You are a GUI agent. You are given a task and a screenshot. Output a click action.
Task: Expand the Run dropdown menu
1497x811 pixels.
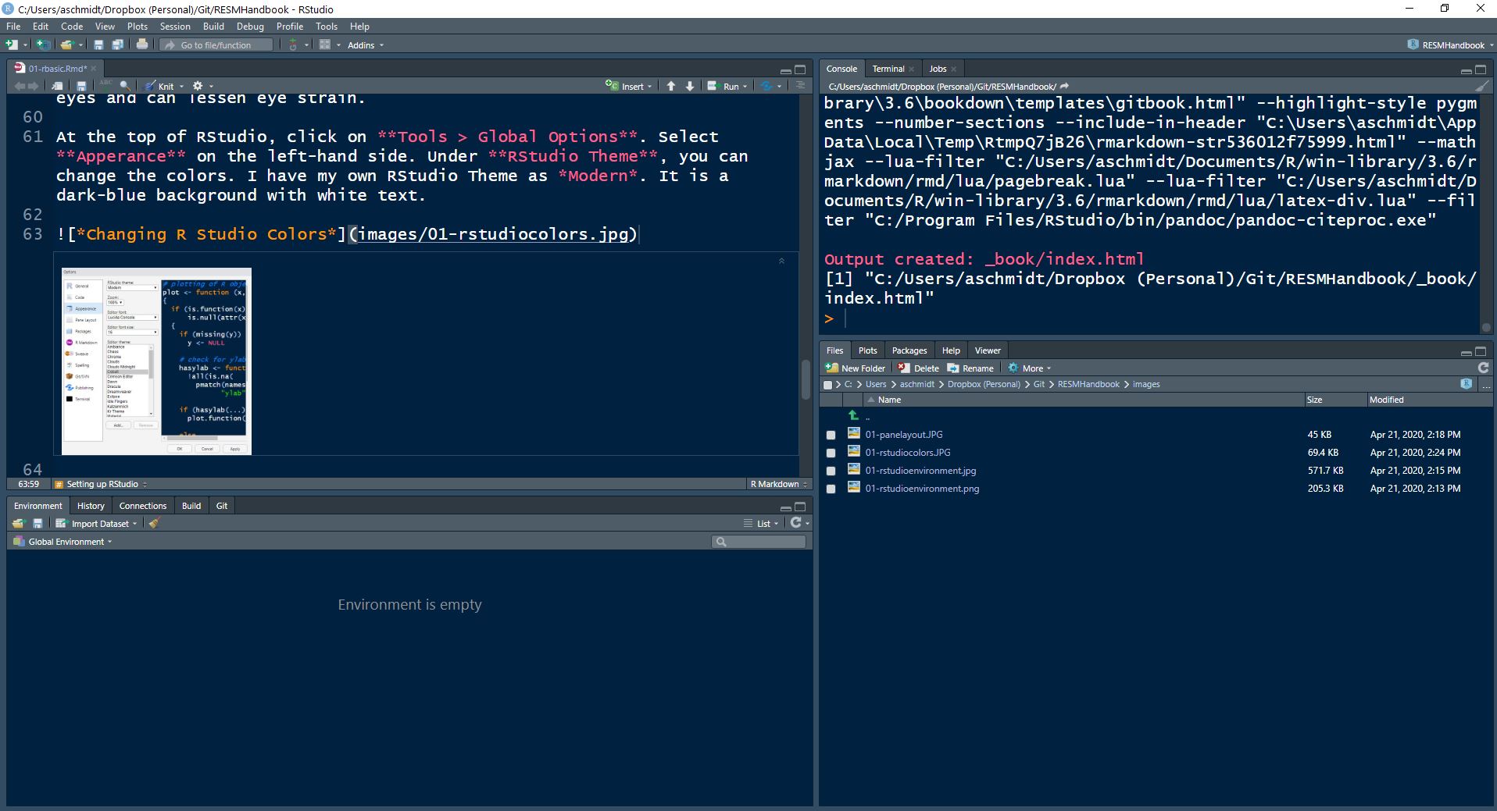click(x=744, y=86)
